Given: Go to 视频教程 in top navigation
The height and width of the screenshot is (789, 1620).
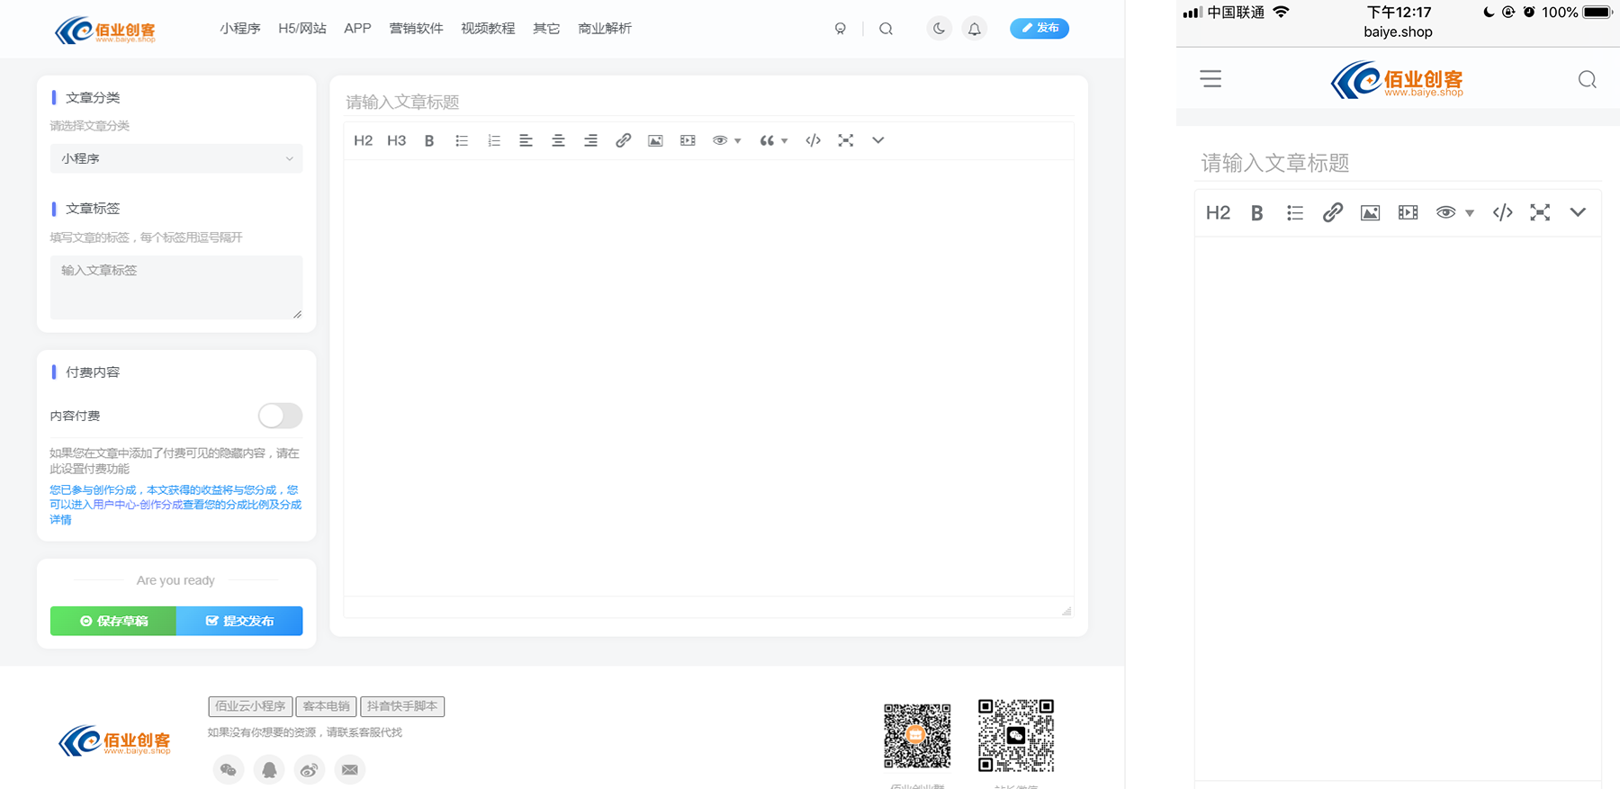Looking at the screenshot, I should 488,29.
